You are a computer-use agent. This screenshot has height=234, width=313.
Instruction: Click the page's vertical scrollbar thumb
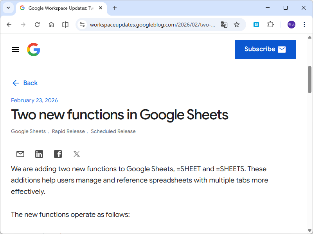tap(310, 80)
